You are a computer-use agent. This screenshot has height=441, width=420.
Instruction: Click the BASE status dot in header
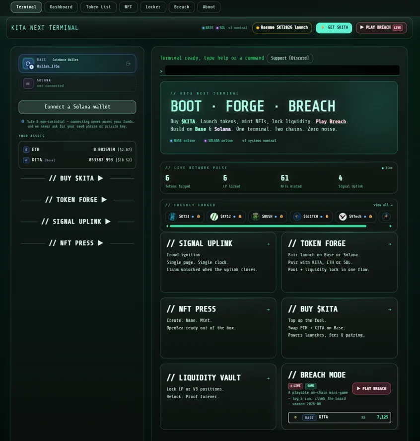pos(203,28)
